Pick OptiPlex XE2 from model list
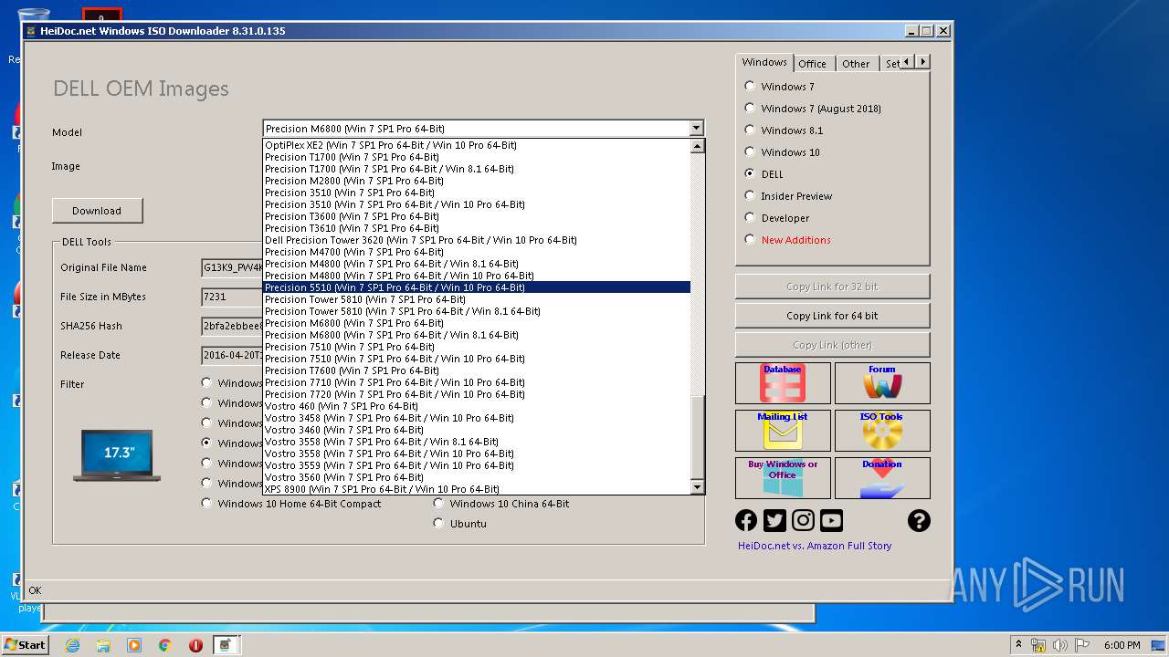This screenshot has width=1169, height=657. pos(477,145)
